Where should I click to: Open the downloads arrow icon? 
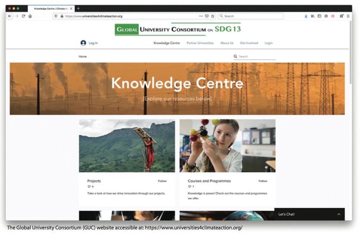(306, 16)
